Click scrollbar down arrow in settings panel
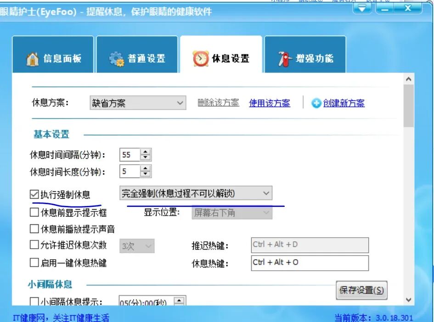Screen dimensions: 434x322 pos(409,300)
